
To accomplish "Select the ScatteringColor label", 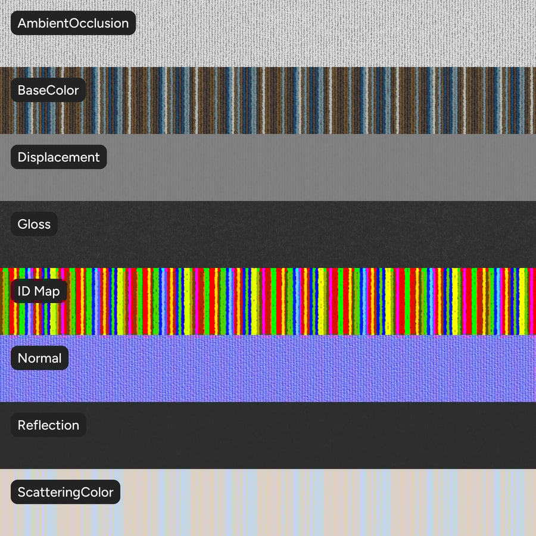I will (66, 492).
